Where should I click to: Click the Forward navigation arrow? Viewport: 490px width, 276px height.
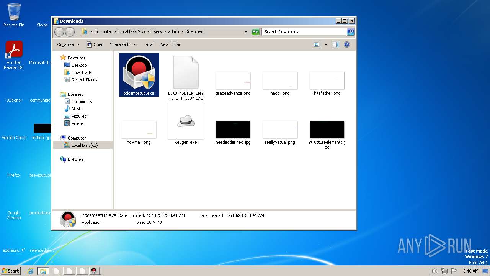click(70, 32)
